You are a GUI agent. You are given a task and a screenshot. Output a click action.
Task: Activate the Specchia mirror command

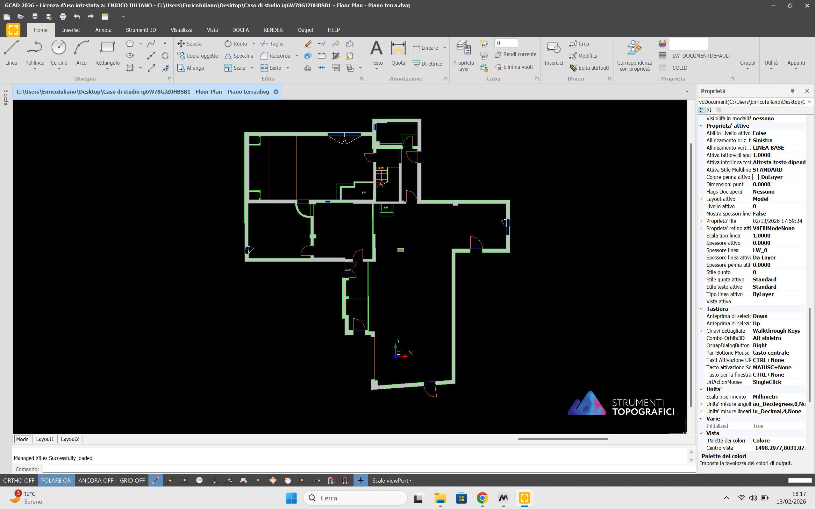pos(239,55)
